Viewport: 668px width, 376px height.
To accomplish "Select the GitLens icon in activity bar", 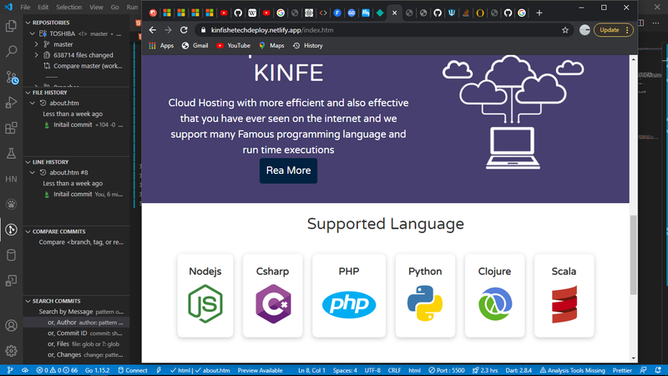I will tap(11, 229).
